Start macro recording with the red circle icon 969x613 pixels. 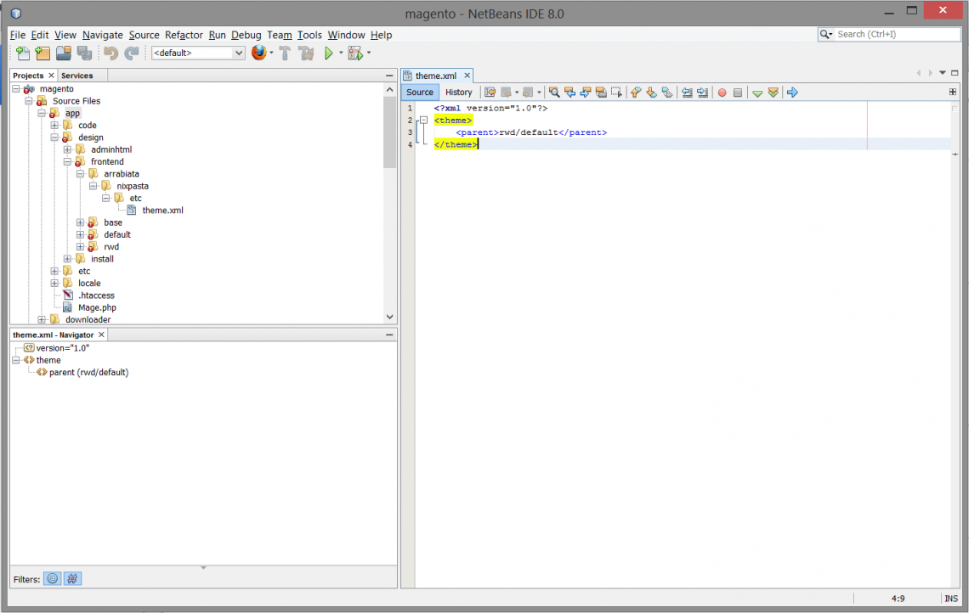(722, 93)
